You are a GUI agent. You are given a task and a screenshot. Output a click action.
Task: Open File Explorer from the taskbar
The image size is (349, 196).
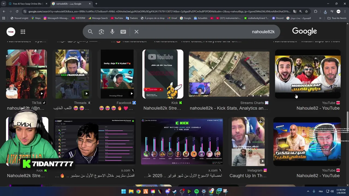(x=131, y=191)
